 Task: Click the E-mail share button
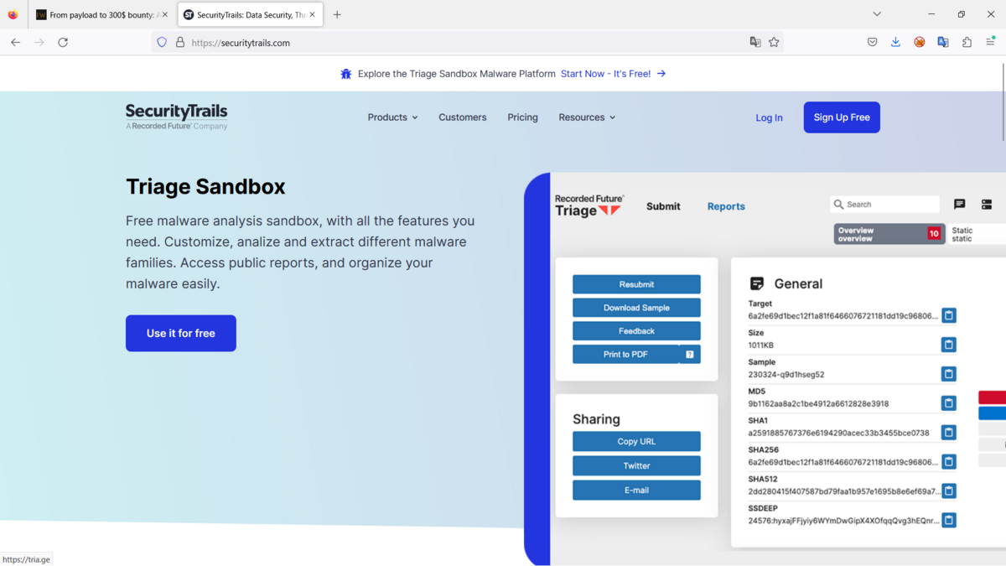(636, 490)
